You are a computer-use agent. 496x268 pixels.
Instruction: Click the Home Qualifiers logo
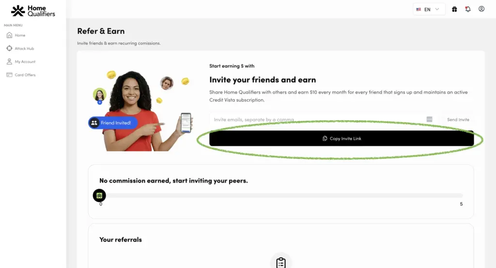[x=33, y=11]
